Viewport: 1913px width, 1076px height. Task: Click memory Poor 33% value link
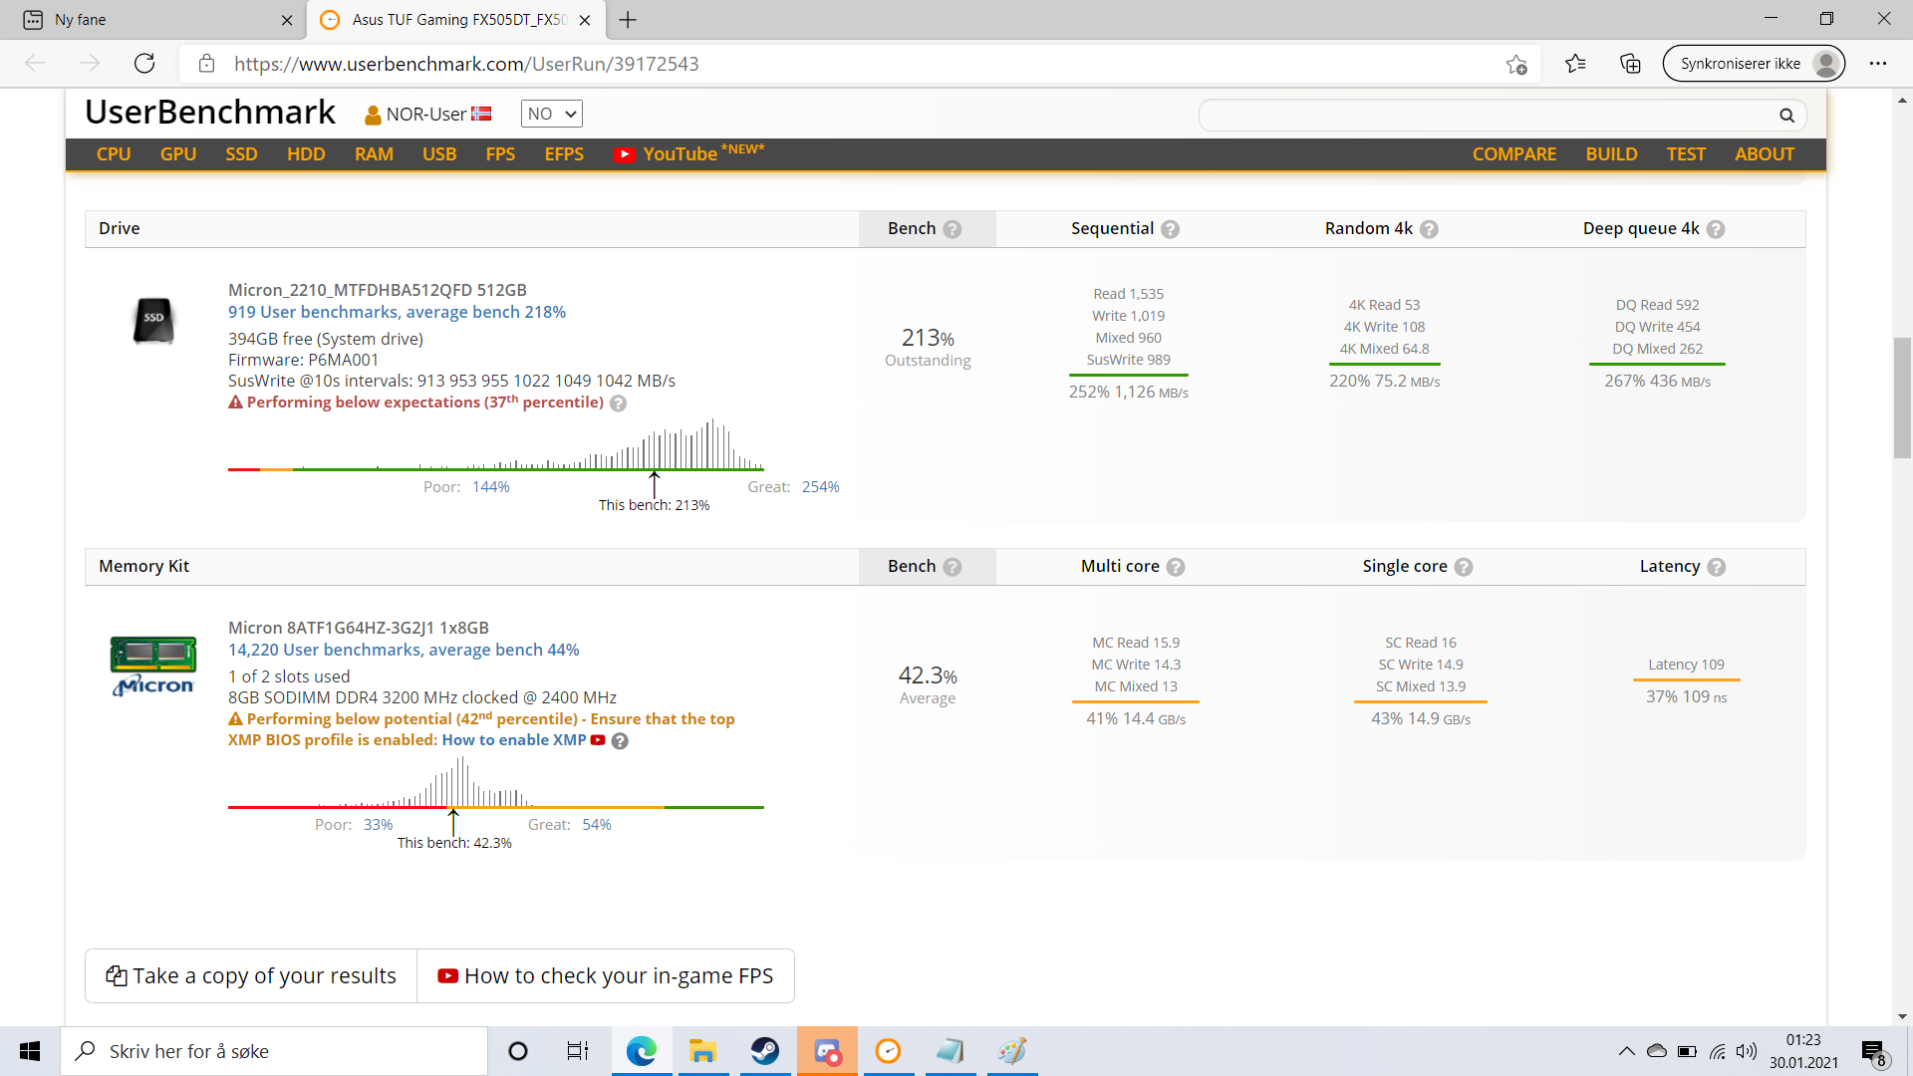point(378,825)
